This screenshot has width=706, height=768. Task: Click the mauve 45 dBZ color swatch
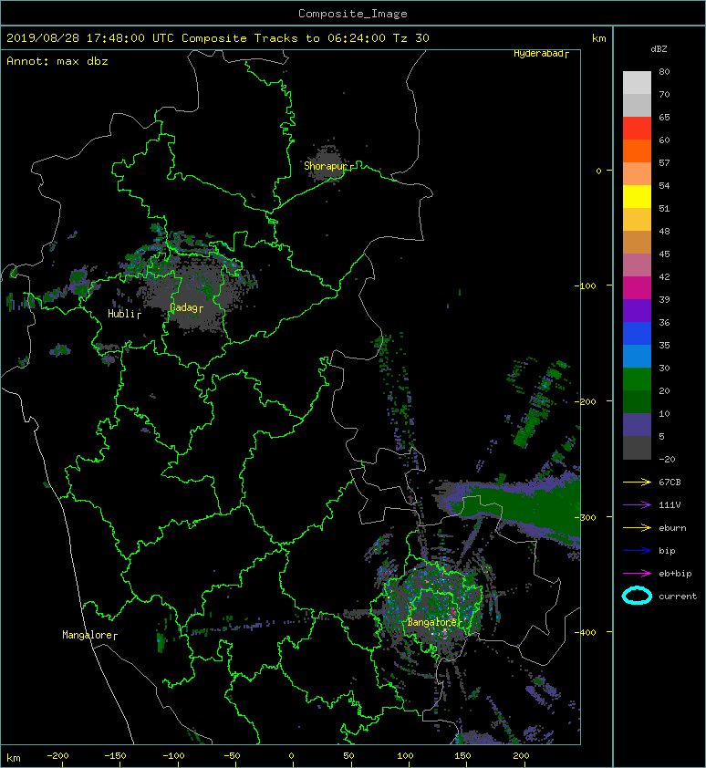[x=637, y=265]
